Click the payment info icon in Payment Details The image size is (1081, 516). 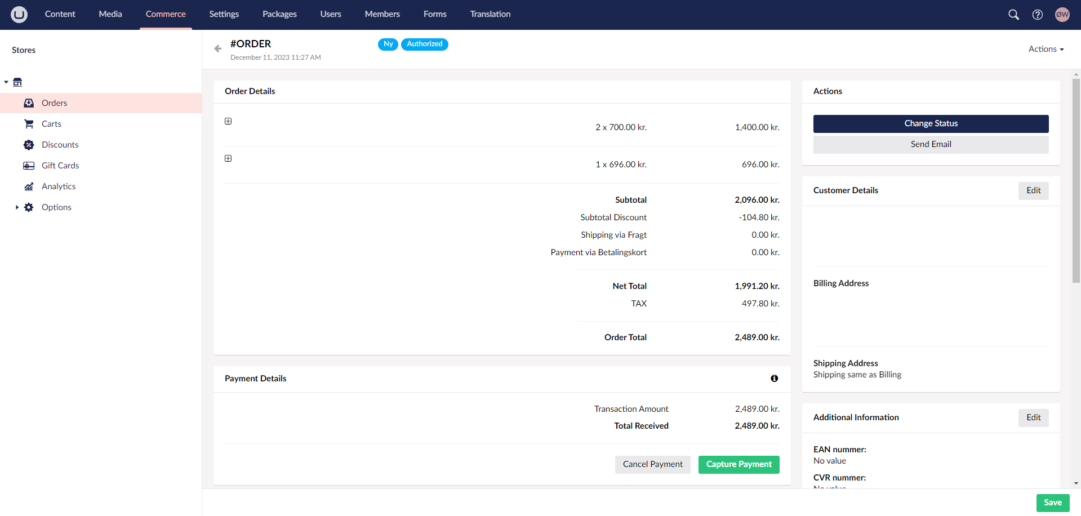coord(774,378)
